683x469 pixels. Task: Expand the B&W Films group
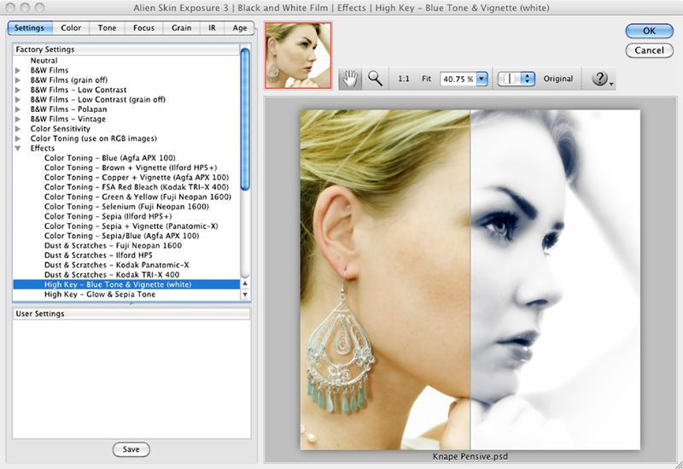[x=18, y=70]
